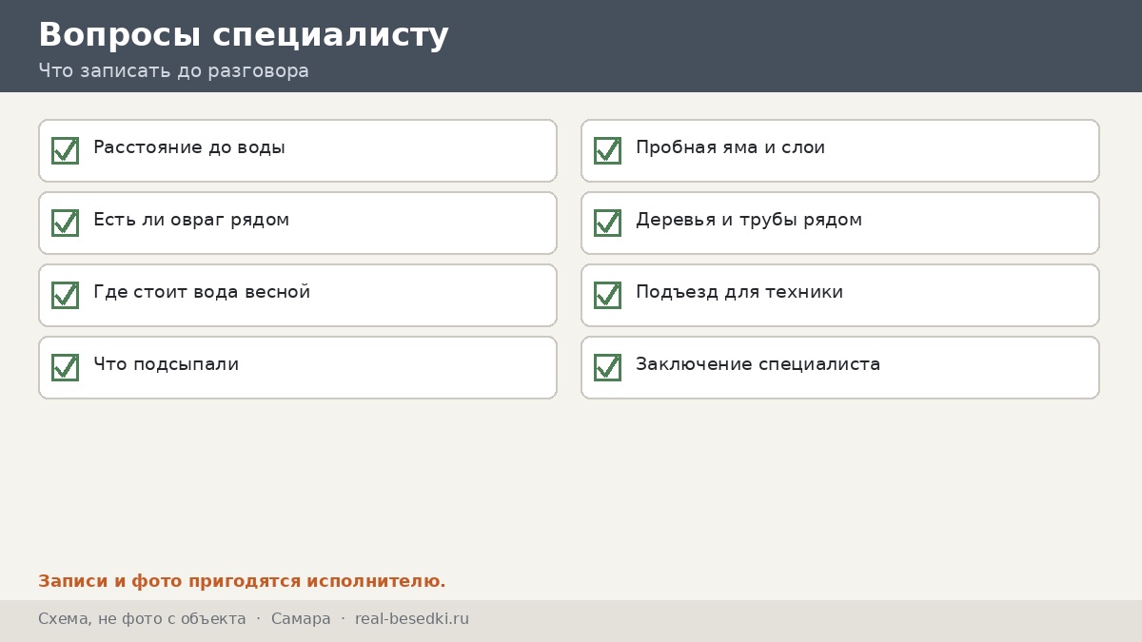This screenshot has width=1142, height=642.
Task: Select the text 'Расстояние до воды'
Action: 189,147
